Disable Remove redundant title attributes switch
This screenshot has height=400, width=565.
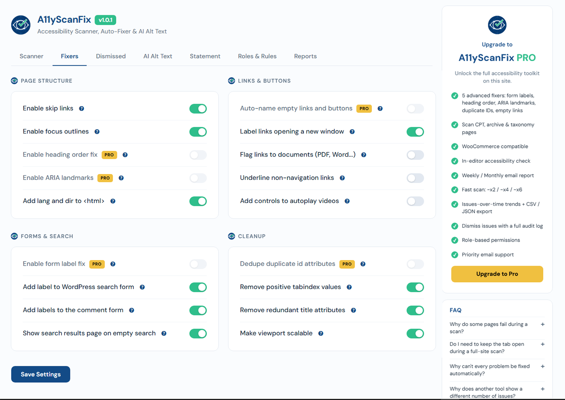click(x=415, y=310)
